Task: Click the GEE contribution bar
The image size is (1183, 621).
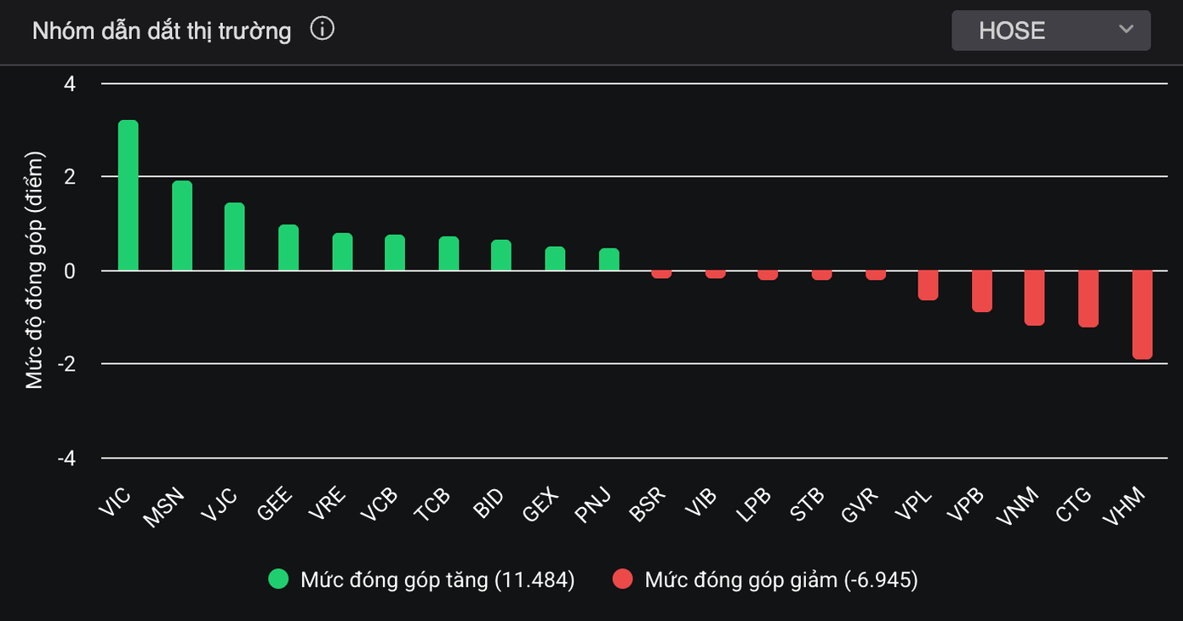Action: 289,248
